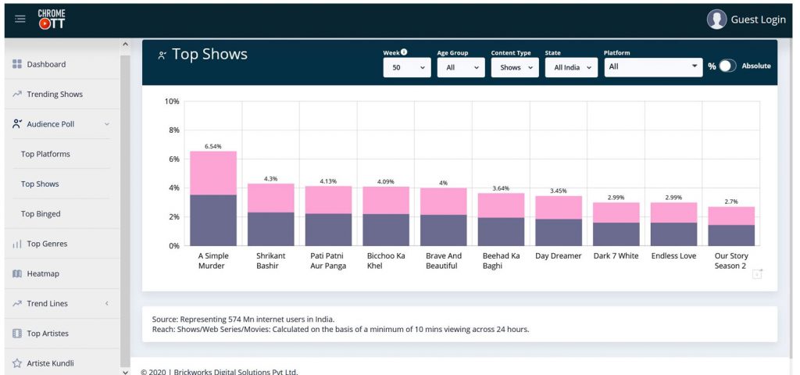Click the Dashboard grid icon

17,64
